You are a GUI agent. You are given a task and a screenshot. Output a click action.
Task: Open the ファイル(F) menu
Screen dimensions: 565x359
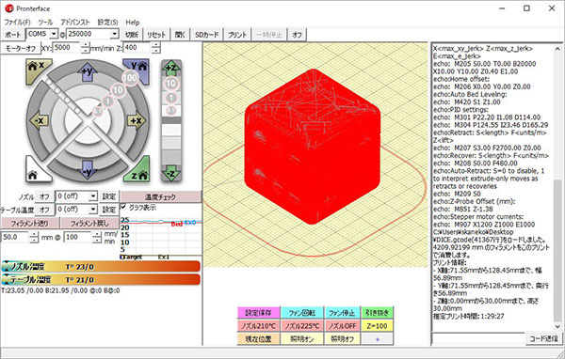17,22
